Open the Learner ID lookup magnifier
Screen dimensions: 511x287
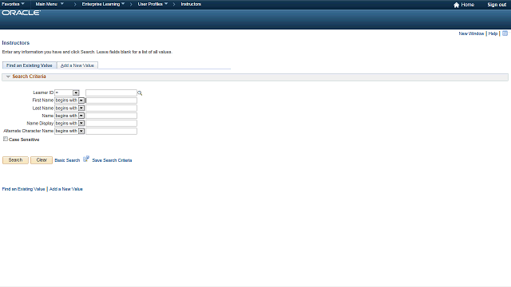pyautogui.click(x=140, y=93)
